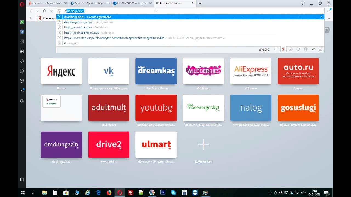Open the Яндекс speed dial tile
351x197 pixels.
61,71
